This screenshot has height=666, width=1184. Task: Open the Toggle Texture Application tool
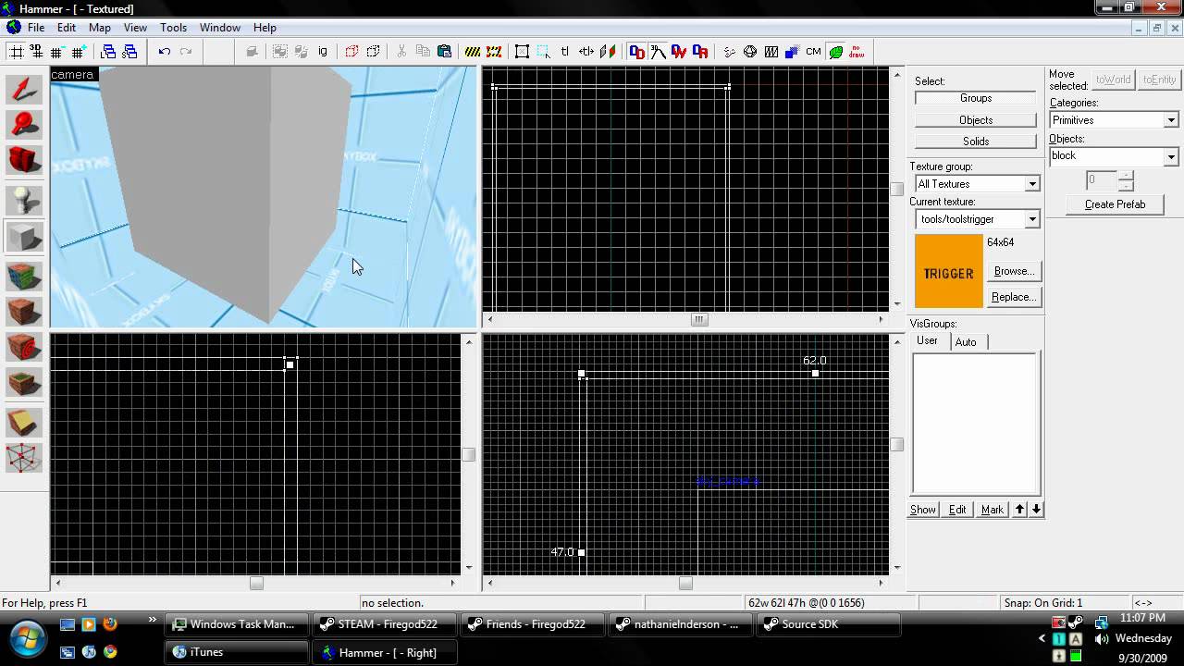[25, 276]
